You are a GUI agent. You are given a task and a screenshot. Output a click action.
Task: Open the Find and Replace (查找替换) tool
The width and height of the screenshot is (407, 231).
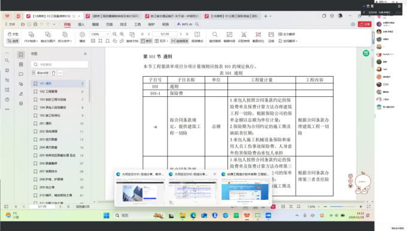[x=215, y=37]
